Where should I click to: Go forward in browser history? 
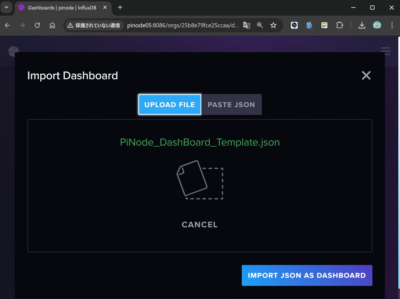(22, 25)
